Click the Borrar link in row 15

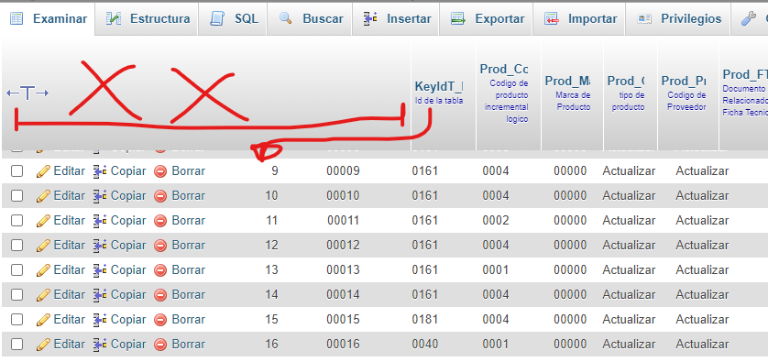(x=188, y=319)
